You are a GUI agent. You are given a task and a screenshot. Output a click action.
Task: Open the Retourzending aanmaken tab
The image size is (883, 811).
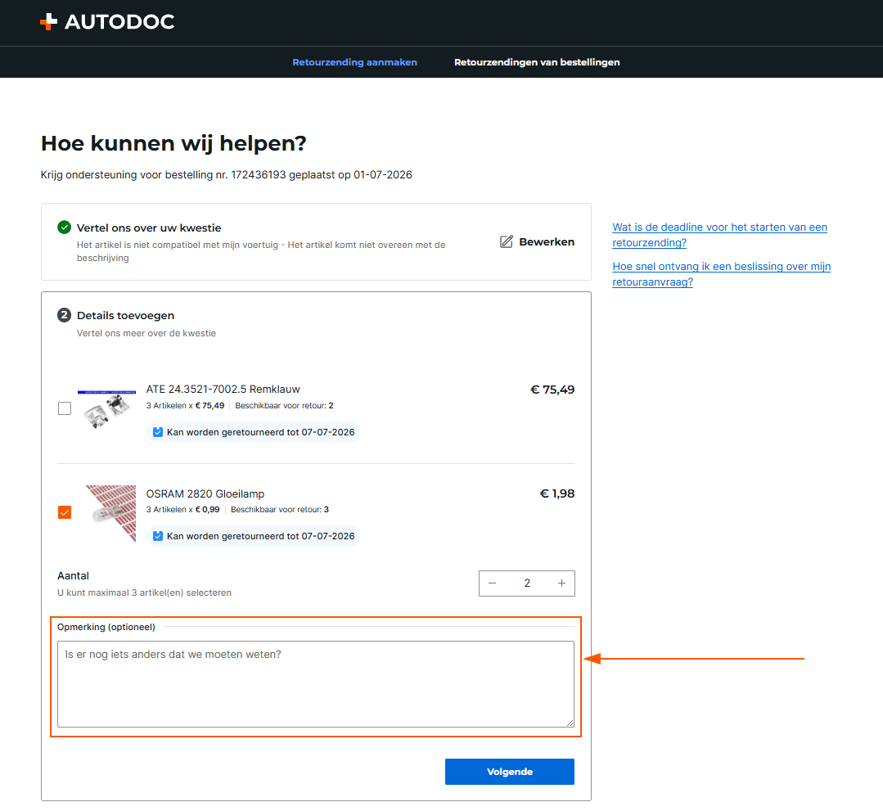(355, 62)
